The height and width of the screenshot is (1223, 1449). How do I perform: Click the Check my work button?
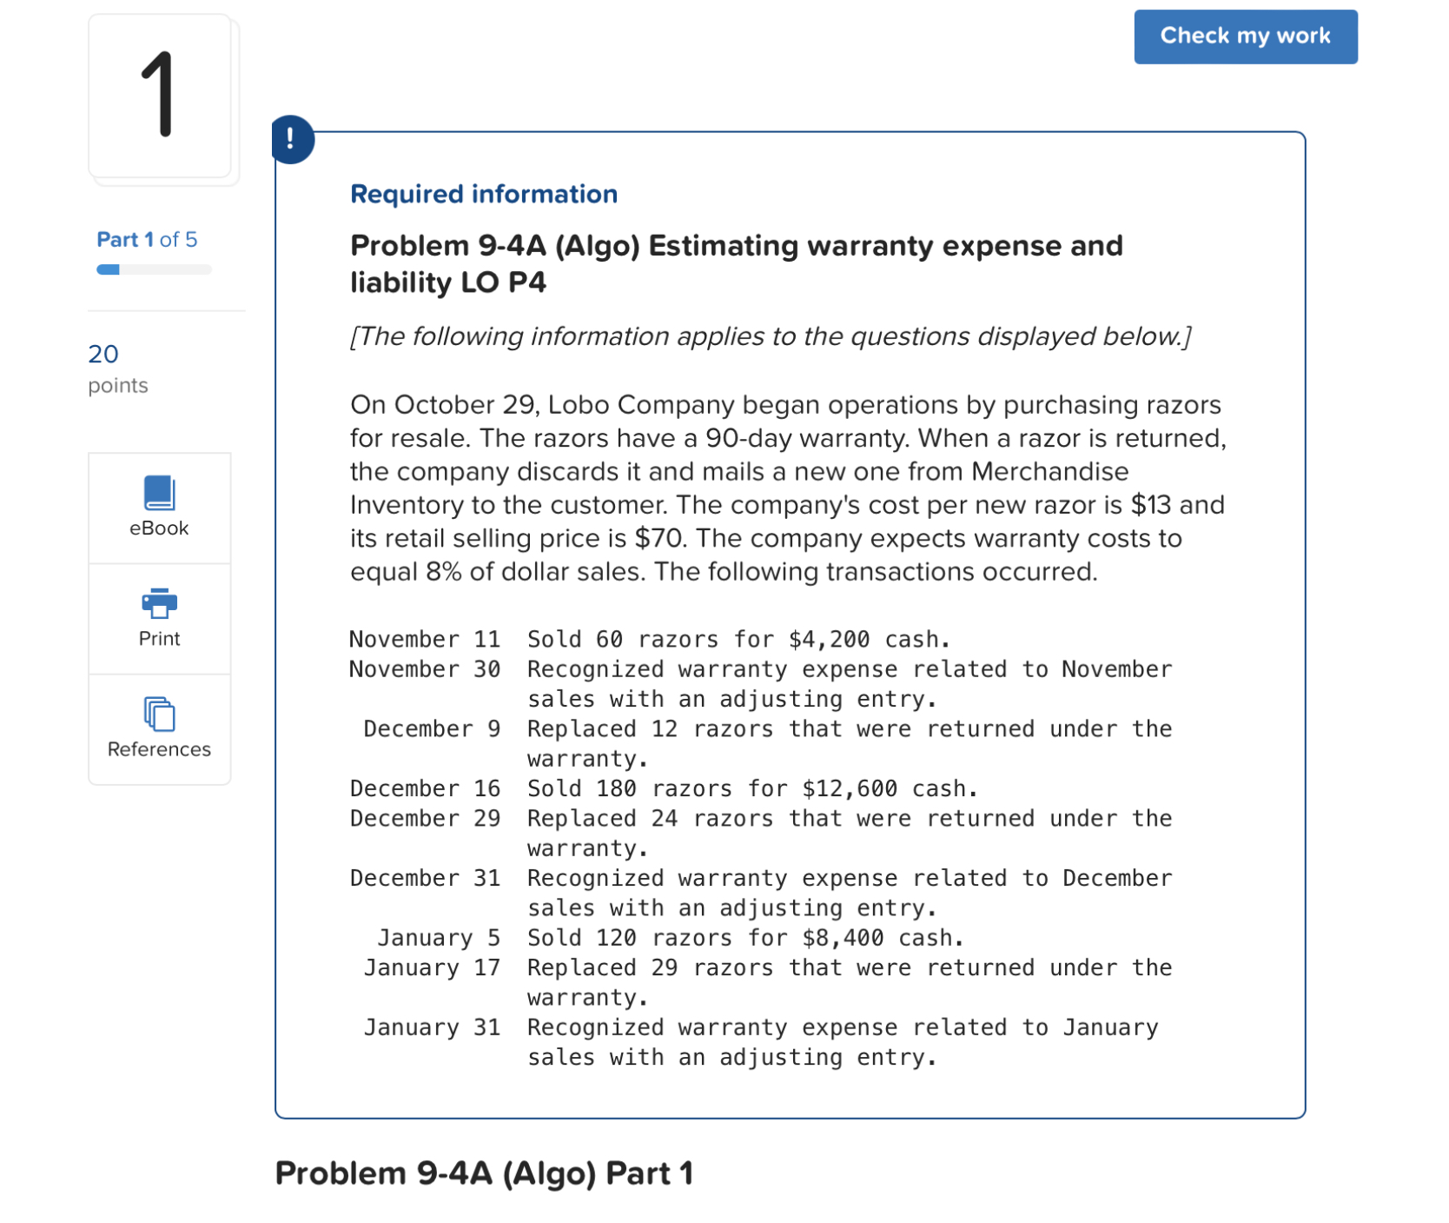click(x=1245, y=37)
